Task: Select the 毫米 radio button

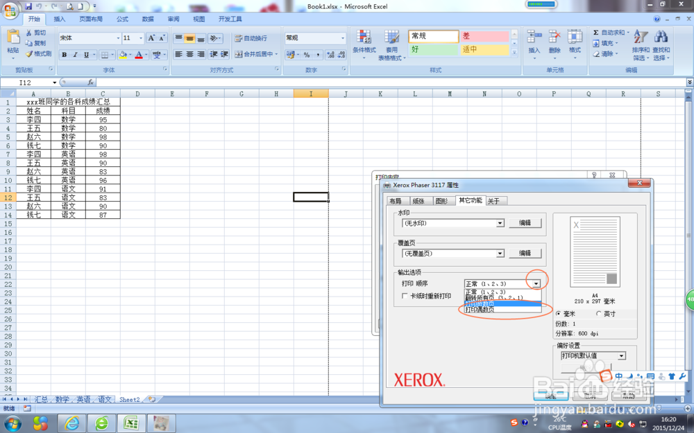Action: [559, 313]
